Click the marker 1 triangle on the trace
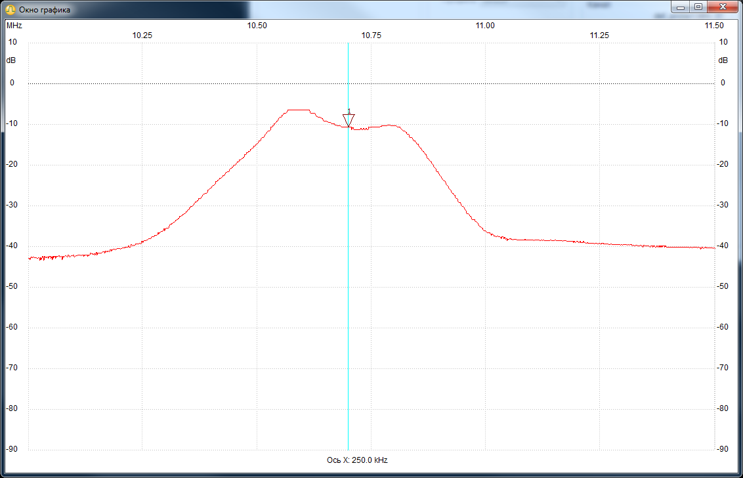This screenshot has height=478, width=743. pyautogui.click(x=349, y=120)
